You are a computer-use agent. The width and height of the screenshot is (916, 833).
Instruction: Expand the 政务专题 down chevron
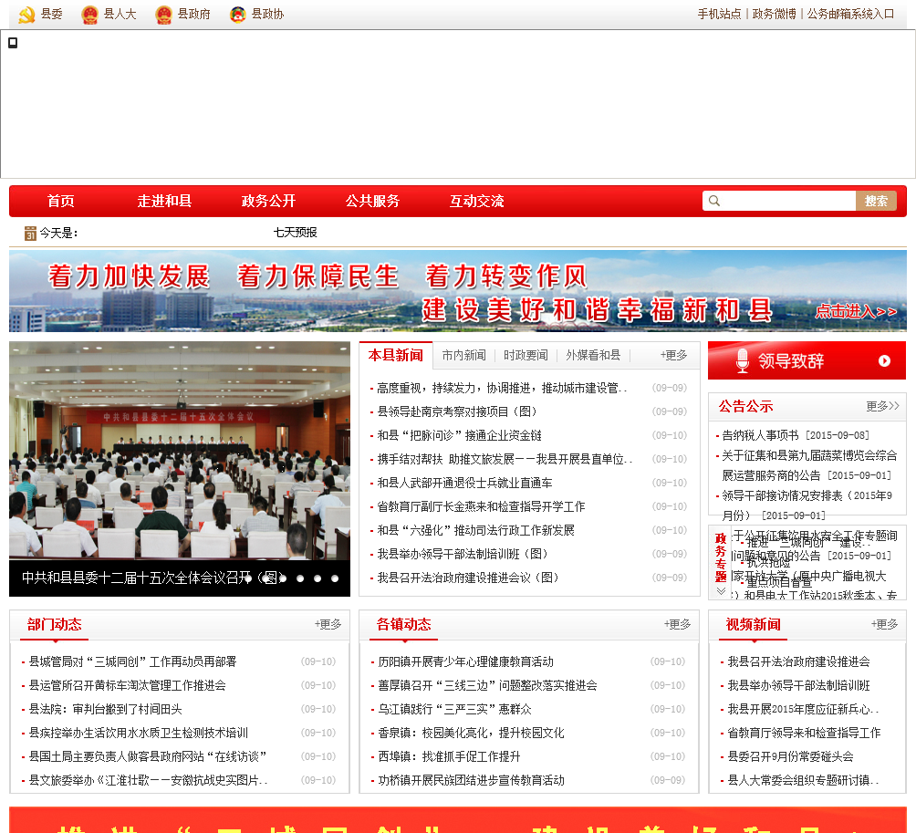[721, 591]
